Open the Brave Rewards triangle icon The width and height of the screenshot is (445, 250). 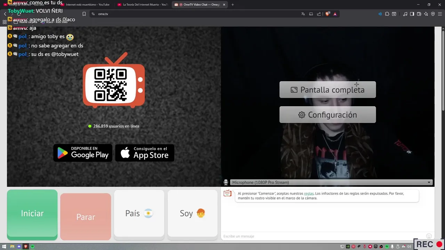[x=335, y=14]
